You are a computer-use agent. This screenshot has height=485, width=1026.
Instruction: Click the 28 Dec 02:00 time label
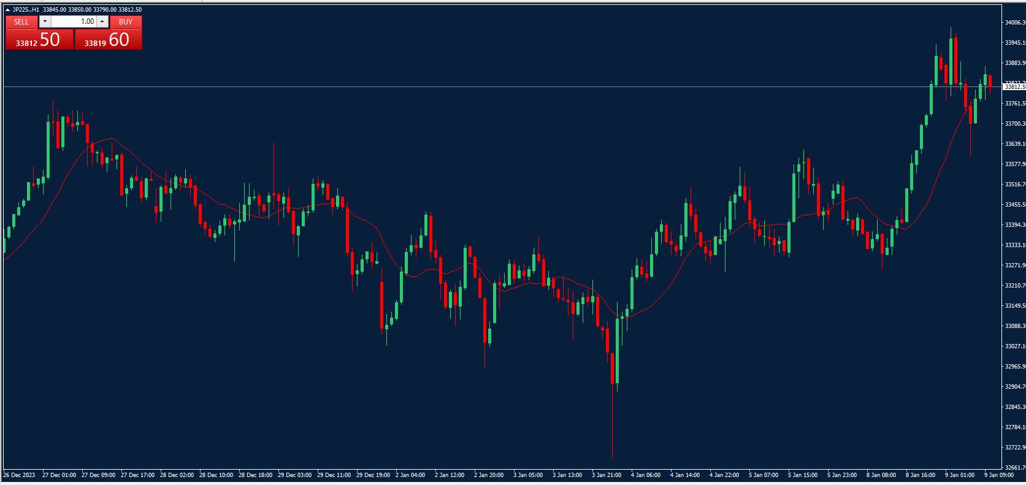pos(178,475)
